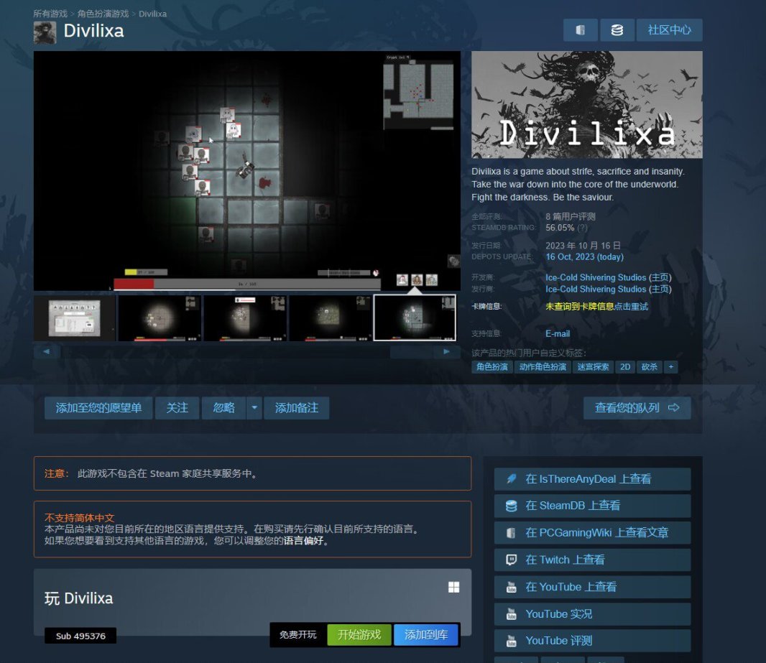This screenshot has height=663, width=766.
Task: Open 在 SteamDB 上查看 sidebar link
Action: tap(593, 506)
